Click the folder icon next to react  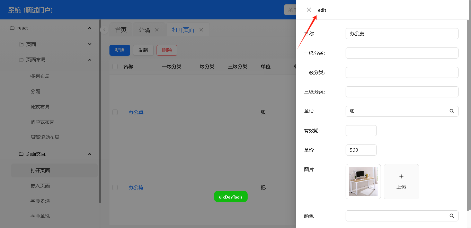pos(12,28)
